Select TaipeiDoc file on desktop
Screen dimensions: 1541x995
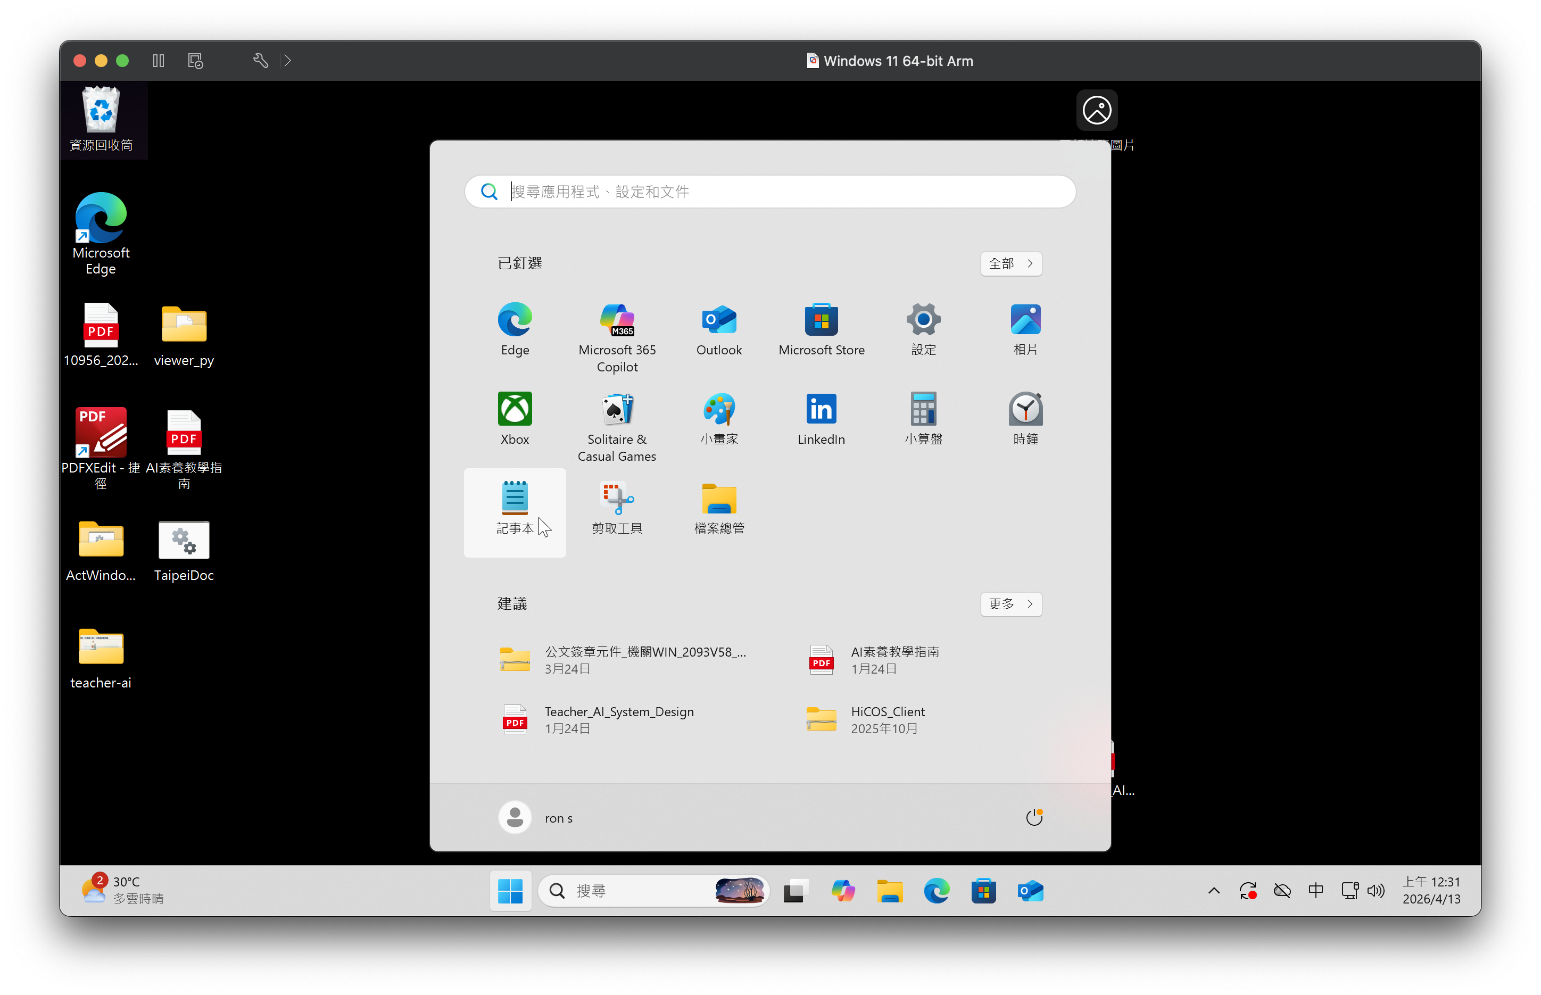(x=184, y=551)
